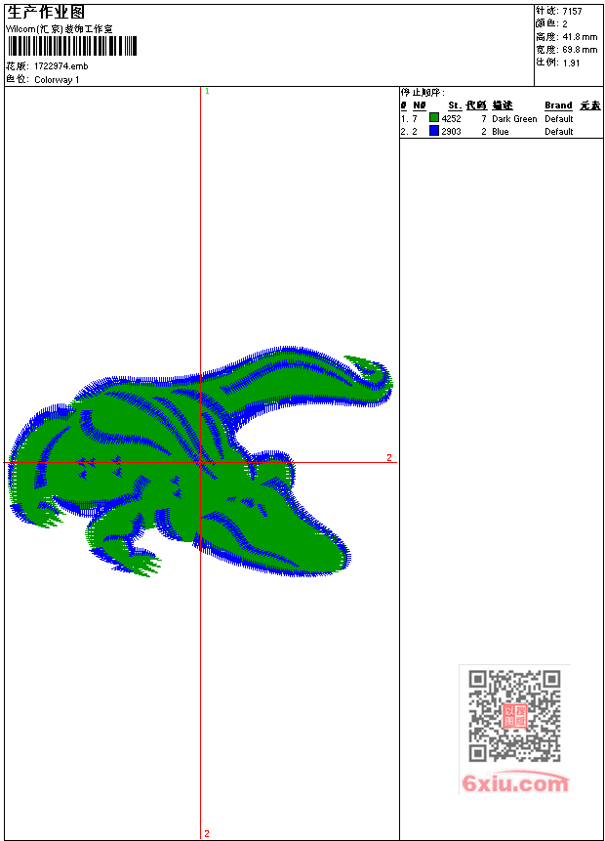Image resolution: width=605 pixels, height=841 pixels.
Task: Open the 6xiu.com watermark link
Action: point(514,783)
